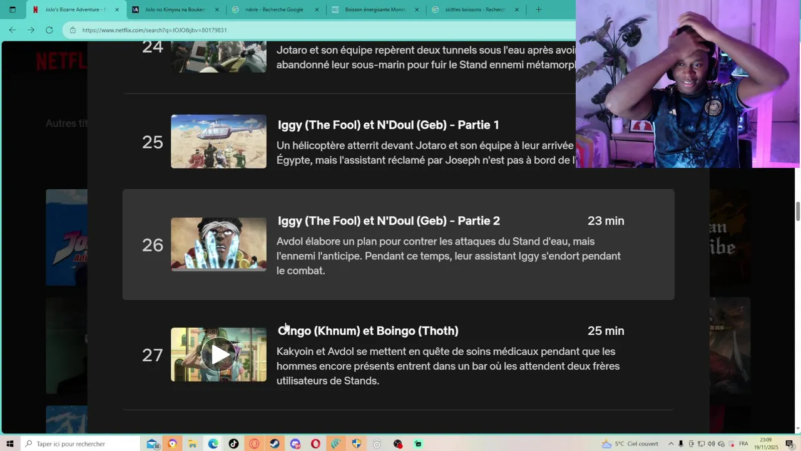
Task: Open the tab actions menu icon
Action: point(12,9)
